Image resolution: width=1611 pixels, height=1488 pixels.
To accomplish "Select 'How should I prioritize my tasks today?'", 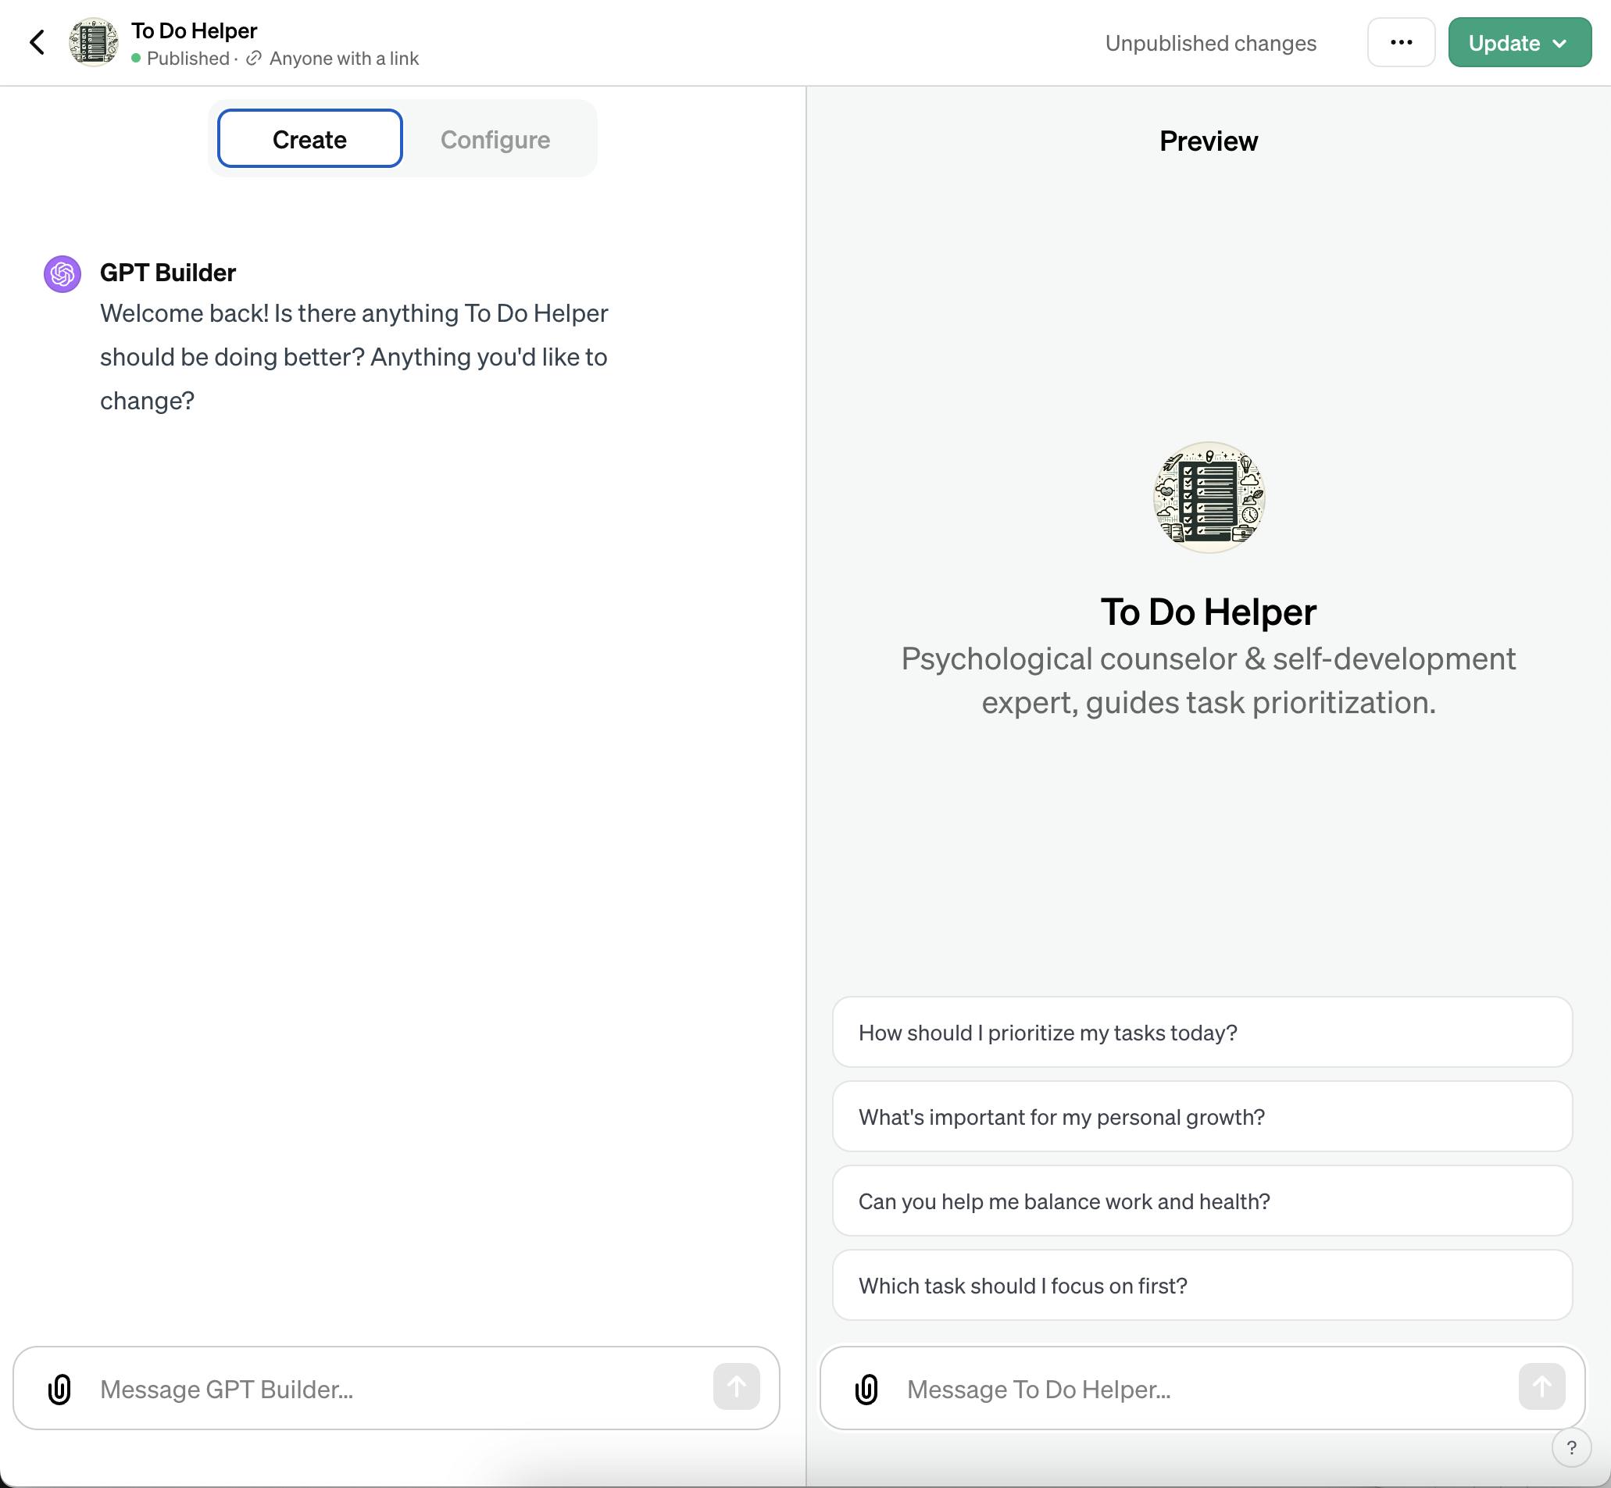I will pyautogui.click(x=1202, y=1033).
